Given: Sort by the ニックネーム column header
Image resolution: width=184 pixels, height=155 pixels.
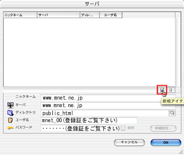Looking at the screenshot, I should pyautogui.click(x=20, y=15).
